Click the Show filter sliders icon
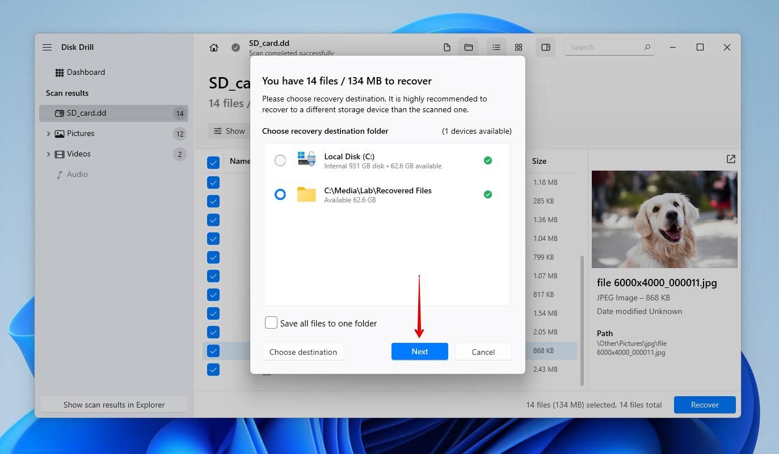The image size is (779, 454). pyautogui.click(x=218, y=131)
